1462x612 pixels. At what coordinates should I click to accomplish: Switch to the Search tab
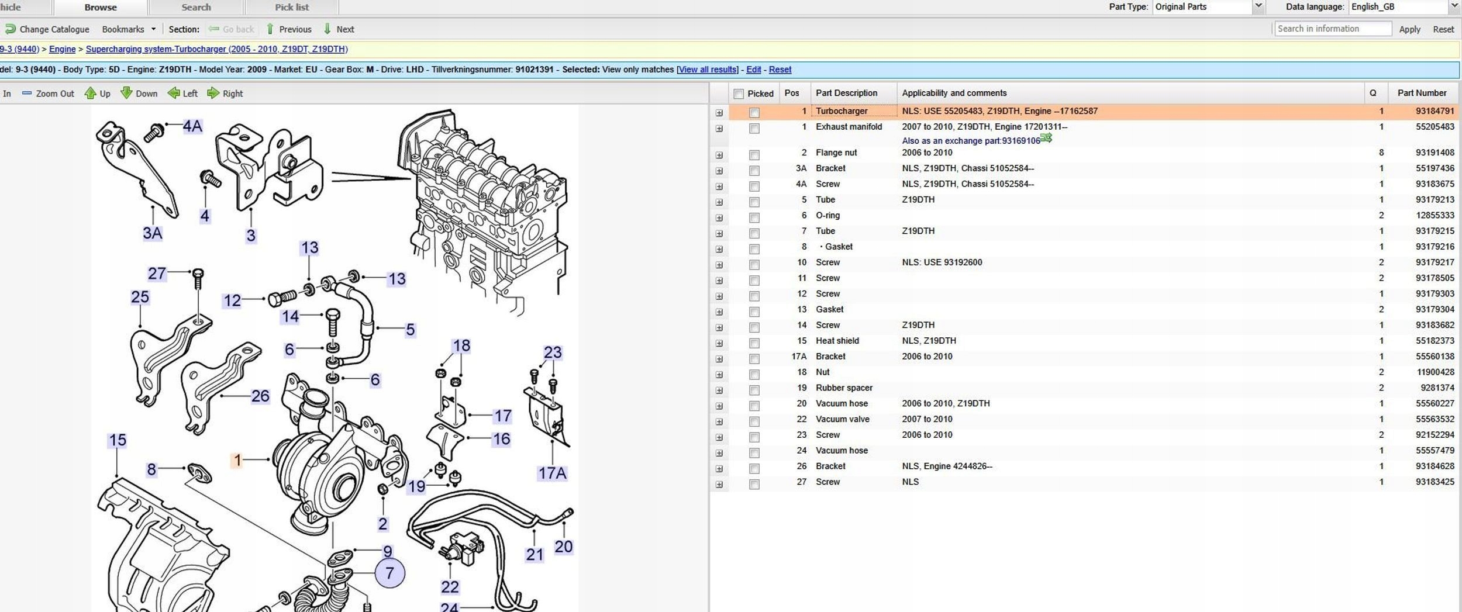click(196, 7)
